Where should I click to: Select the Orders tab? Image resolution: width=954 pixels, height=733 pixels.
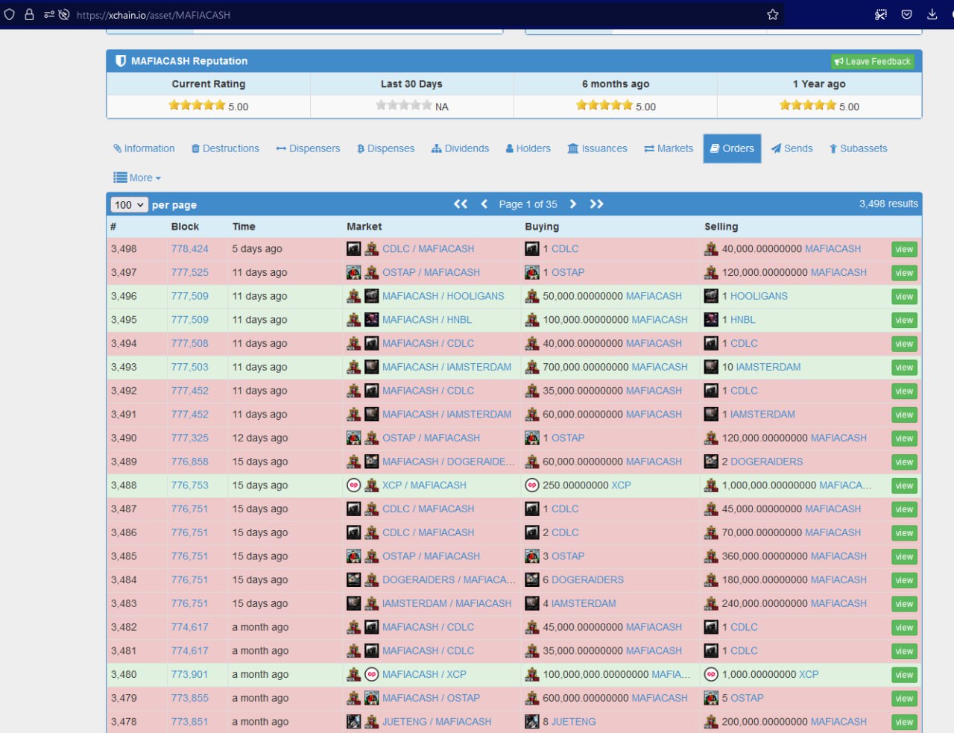pyautogui.click(x=732, y=148)
